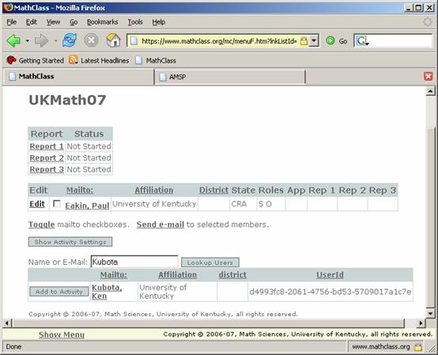Sort members by the Affiliation header link

154,190
